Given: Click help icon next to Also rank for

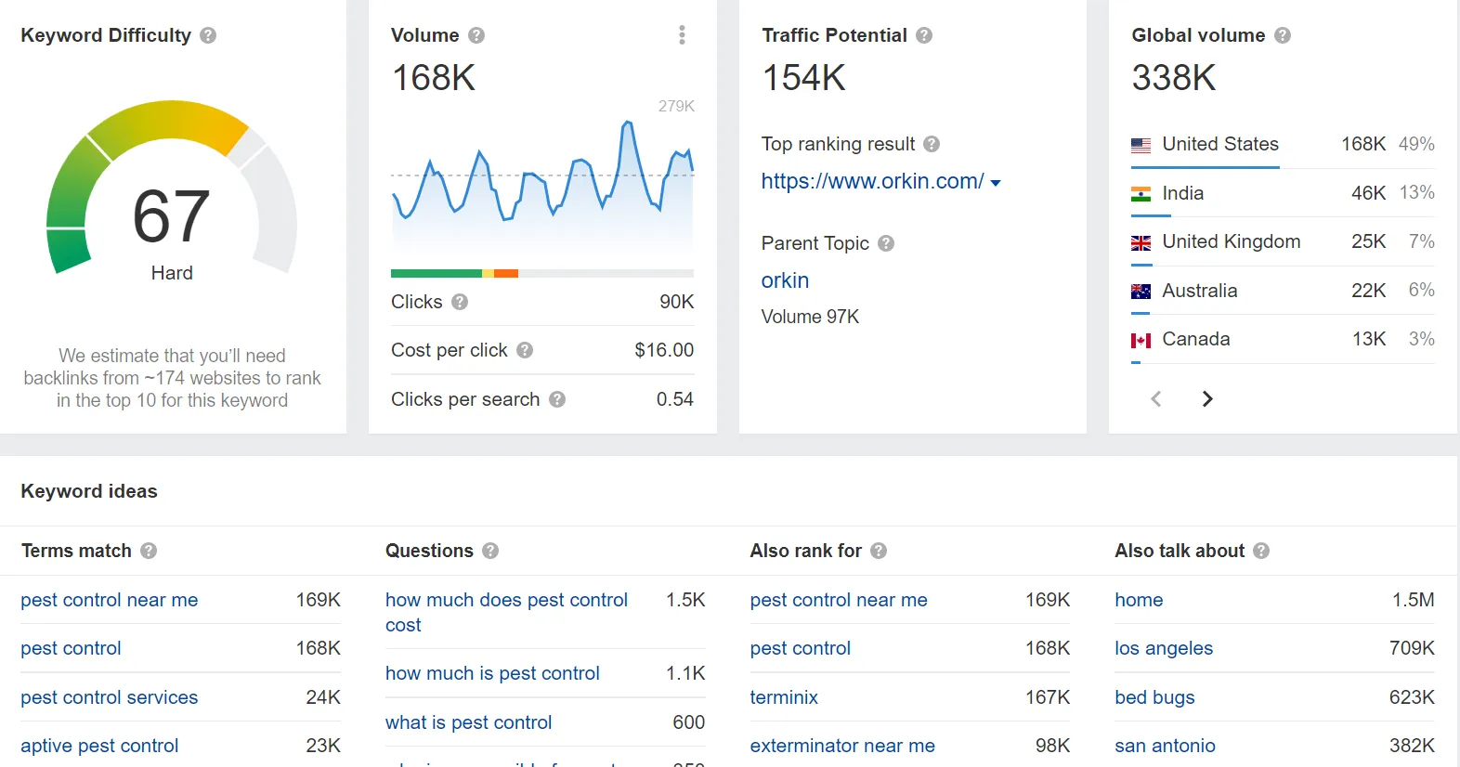Looking at the screenshot, I should coord(879,551).
